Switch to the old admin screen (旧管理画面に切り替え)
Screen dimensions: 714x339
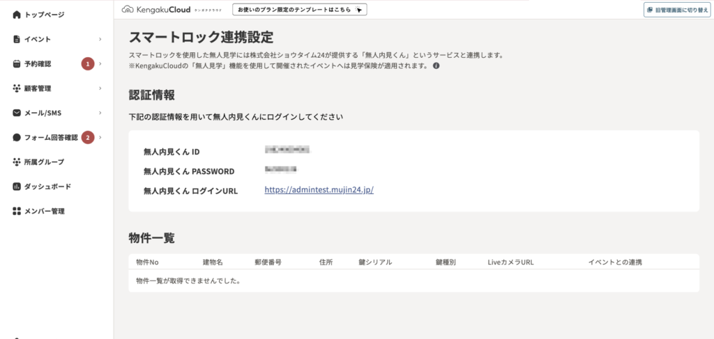pos(676,10)
